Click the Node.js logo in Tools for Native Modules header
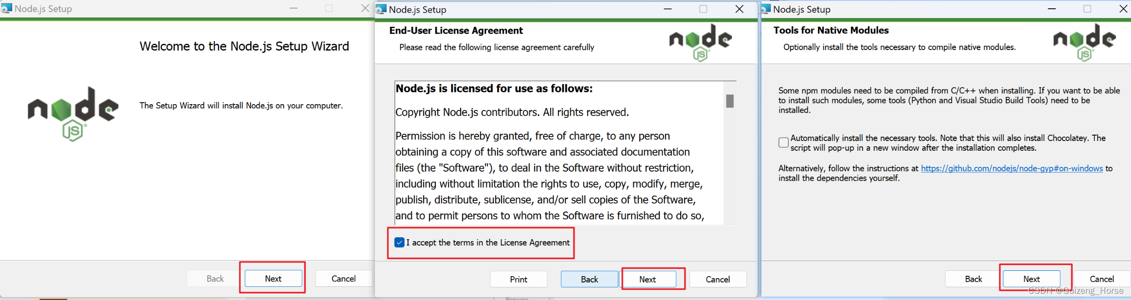 tap(1083, 42)
